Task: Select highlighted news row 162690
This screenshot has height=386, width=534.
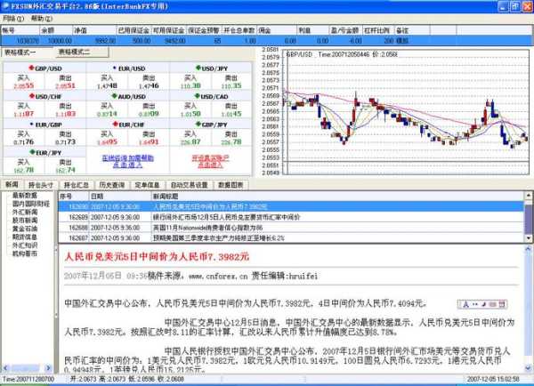Action: click(x=291, y=206)
